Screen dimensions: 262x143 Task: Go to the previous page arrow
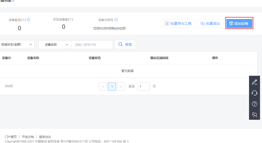103,86
